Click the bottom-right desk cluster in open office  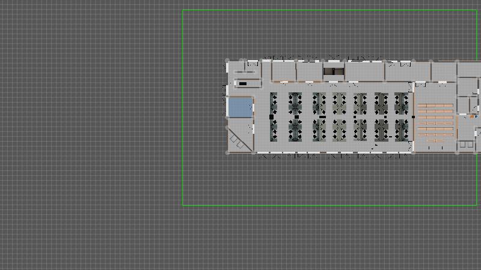pyautogui.click(x=401, y=128)
